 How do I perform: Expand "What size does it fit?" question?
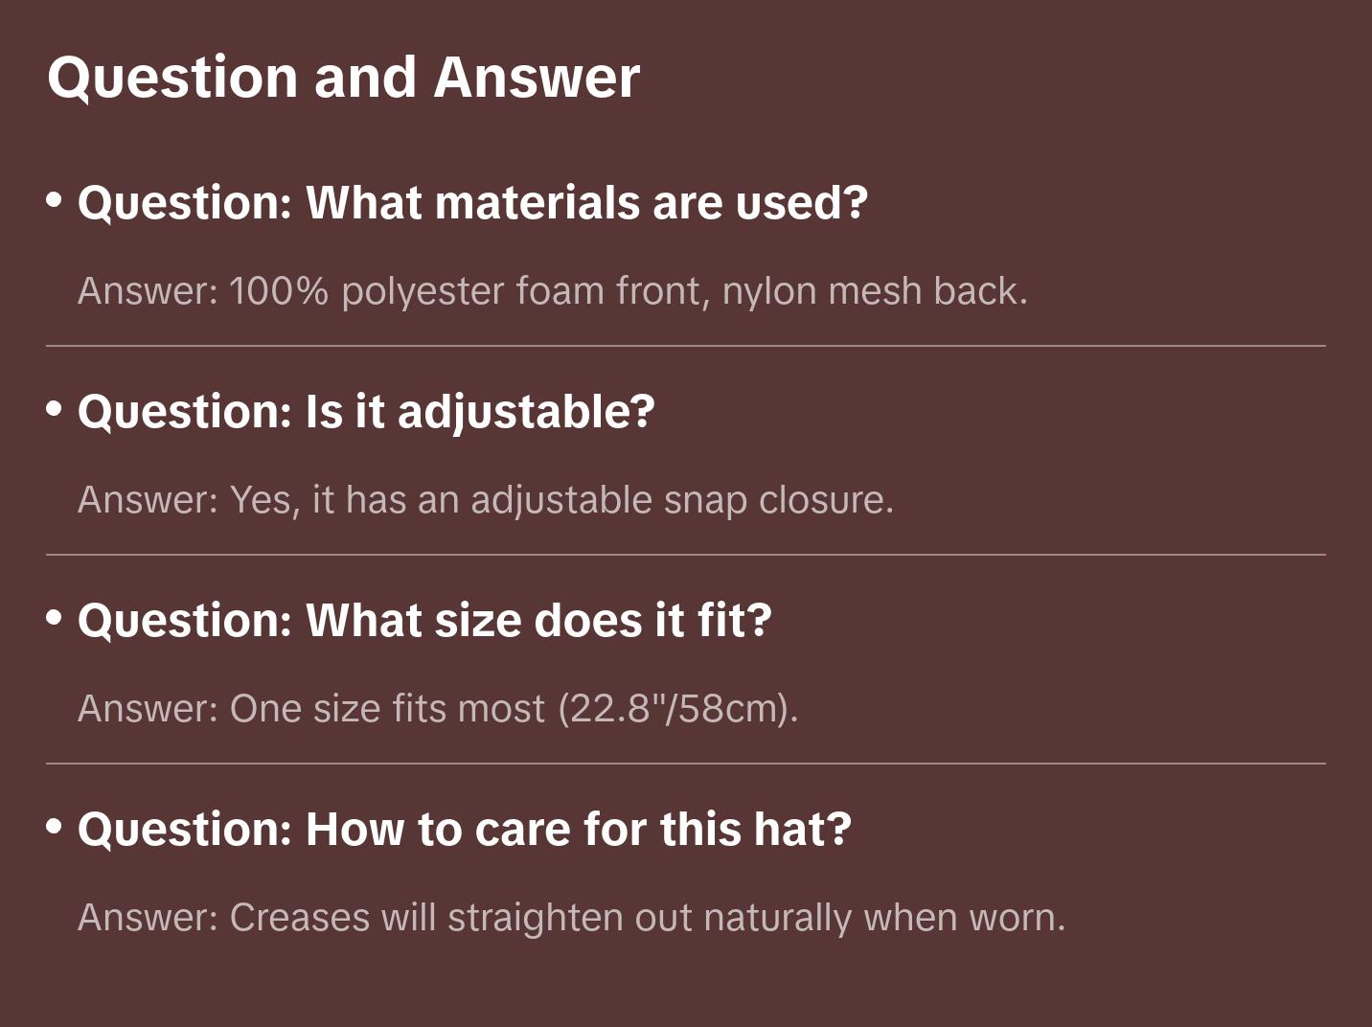424,621
